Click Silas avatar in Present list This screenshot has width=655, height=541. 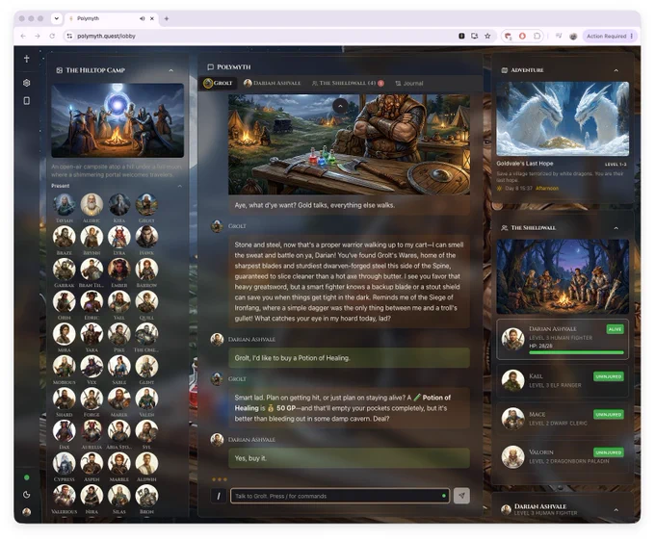click(x=119, y=496)
